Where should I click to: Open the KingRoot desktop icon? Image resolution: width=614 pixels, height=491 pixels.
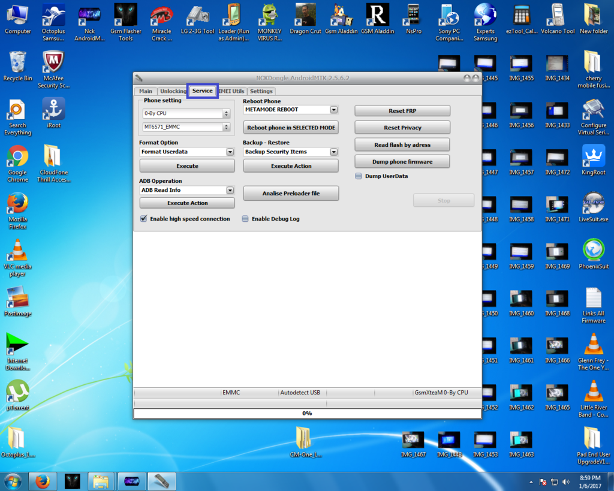coord(593,157)
